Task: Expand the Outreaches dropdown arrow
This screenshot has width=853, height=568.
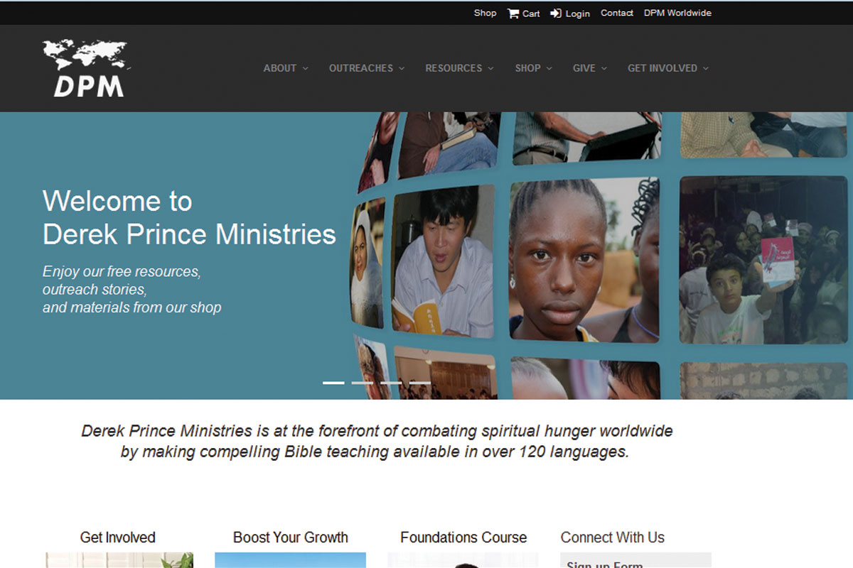Action: pyautogui.click(x=402, y=68)
